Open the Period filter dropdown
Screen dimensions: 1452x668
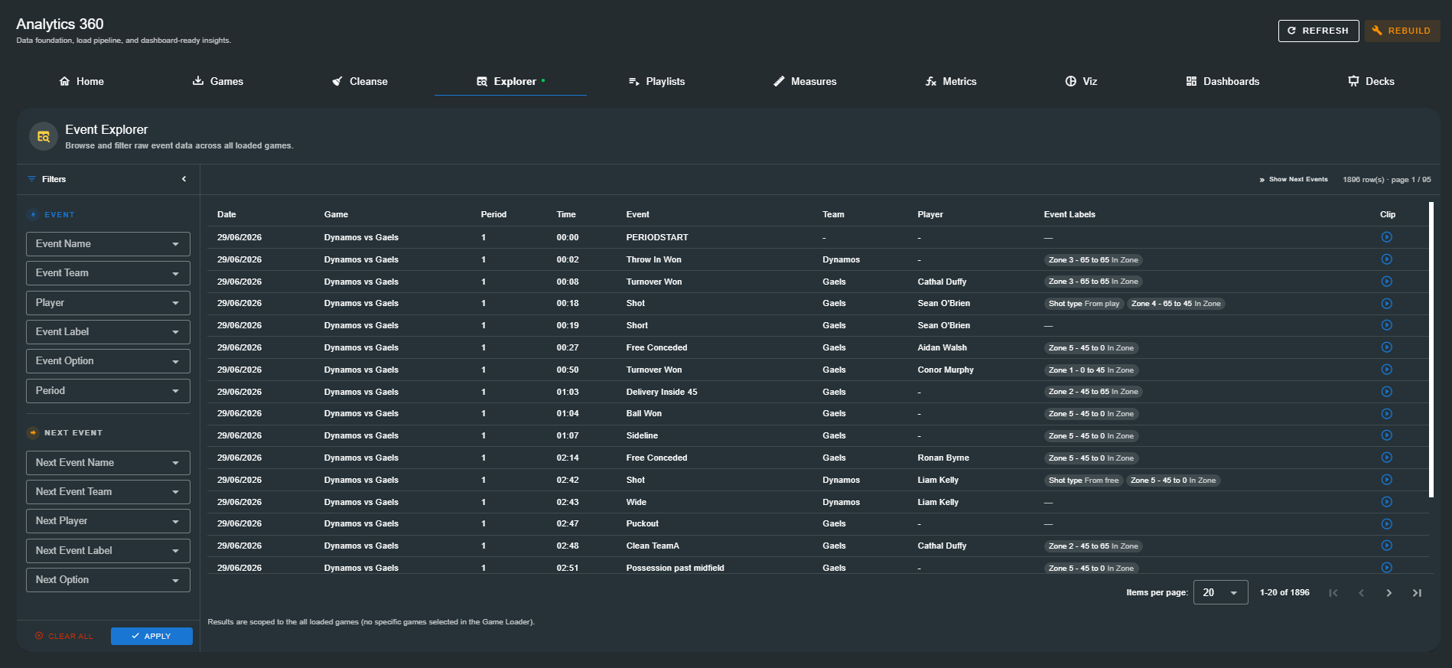pos(108,391)
